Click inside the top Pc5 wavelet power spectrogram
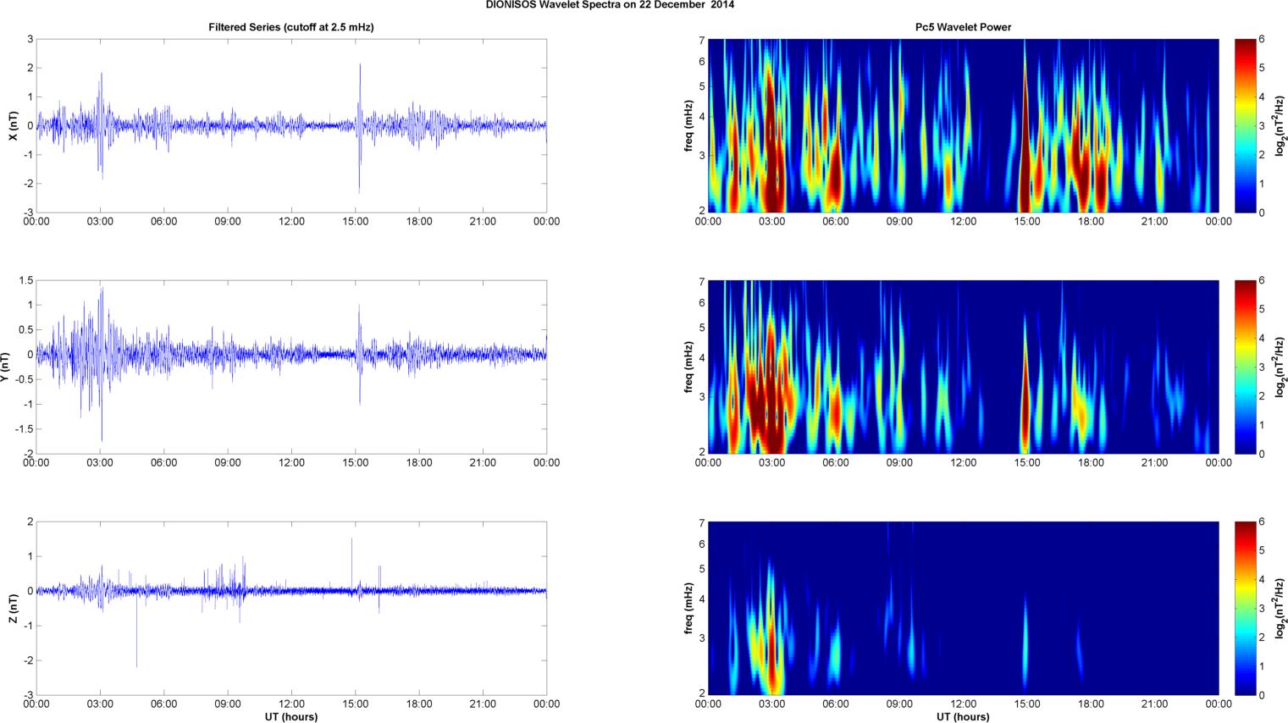 tap(963, 125)
